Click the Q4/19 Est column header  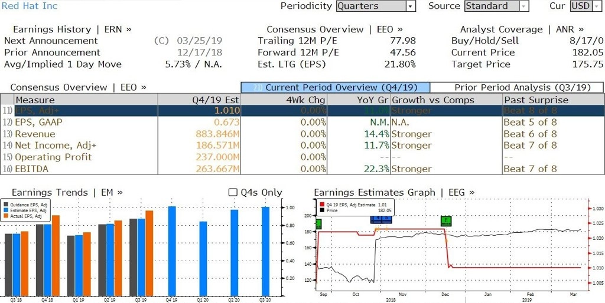[x=199, y=100]
